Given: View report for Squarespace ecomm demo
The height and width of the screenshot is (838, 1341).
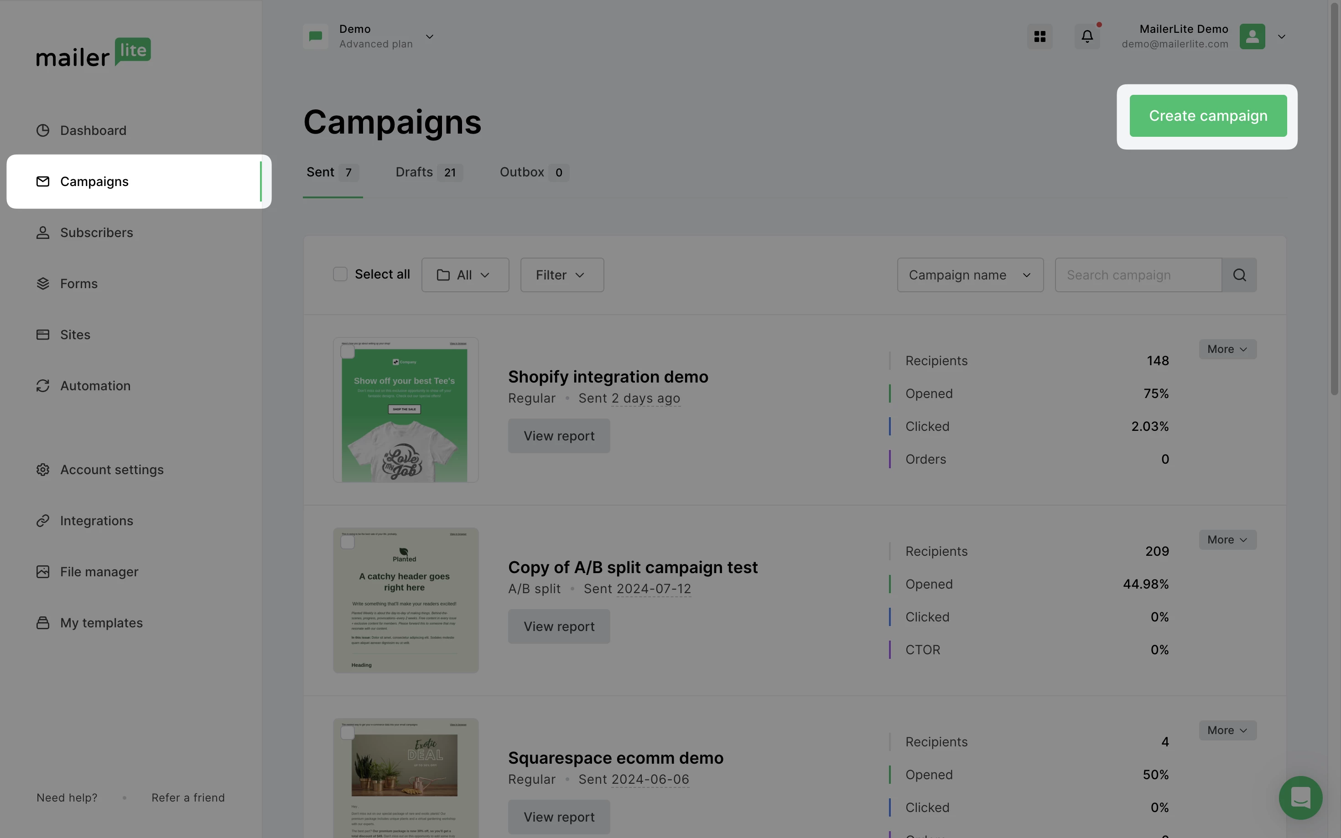Looking at the screenshot, I should click(559, 817).
